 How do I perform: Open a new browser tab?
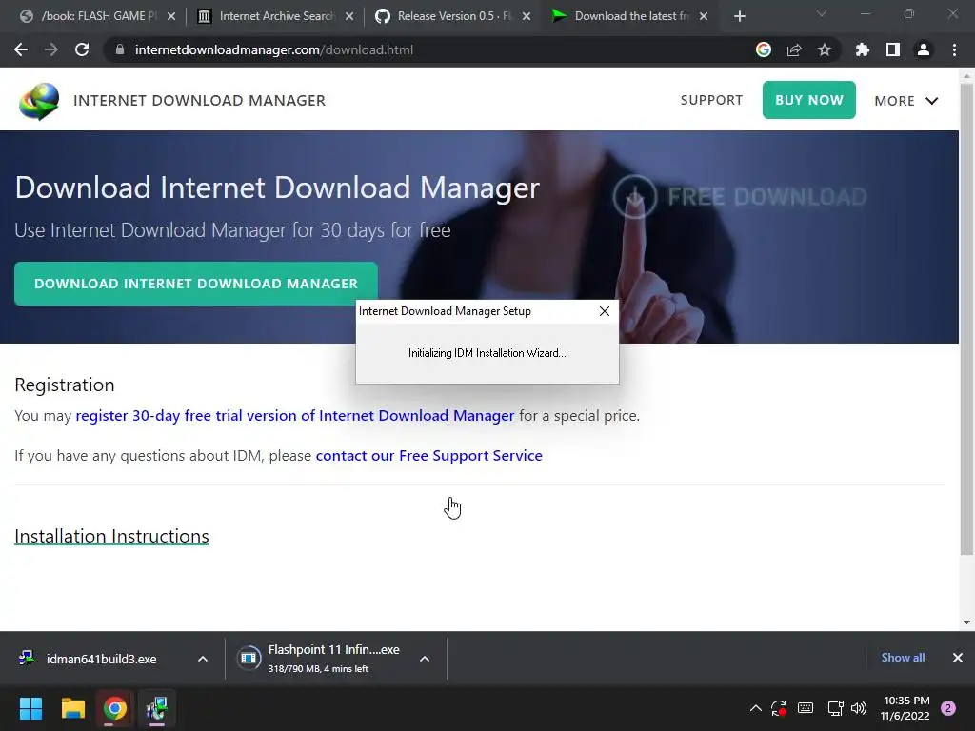[739, 16]
